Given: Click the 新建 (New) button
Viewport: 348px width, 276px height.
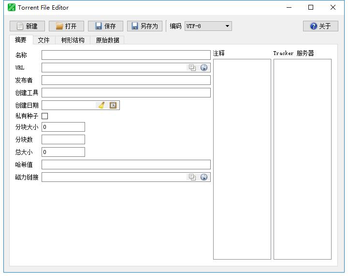Looking at the screenshot, I should tap(27, 26).
